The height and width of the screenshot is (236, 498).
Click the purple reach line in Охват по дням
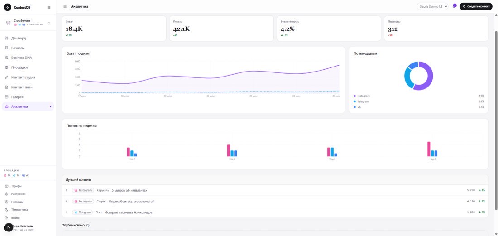coord(211,77)
